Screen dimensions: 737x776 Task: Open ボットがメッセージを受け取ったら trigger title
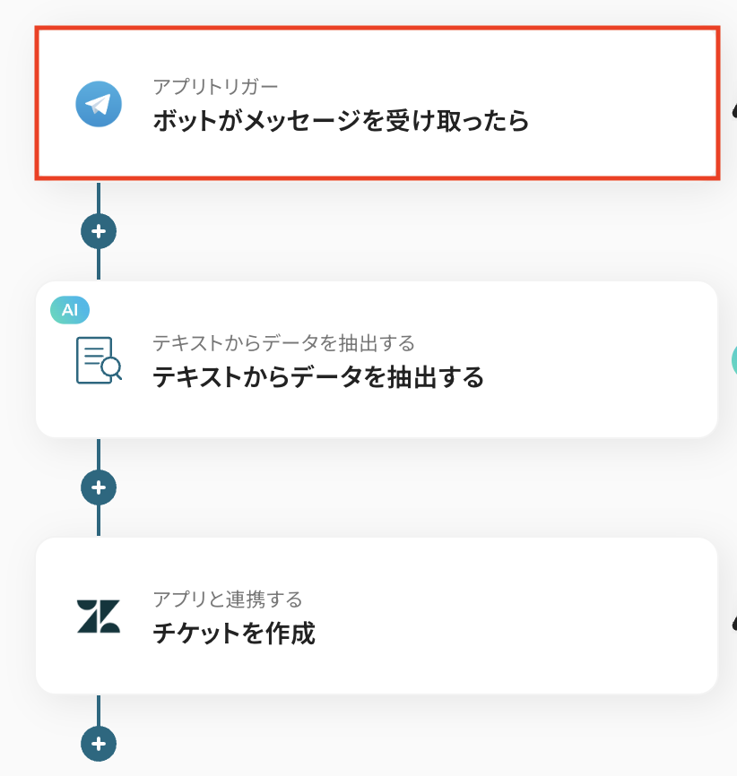pyautogui.click(x=341, y=121)
